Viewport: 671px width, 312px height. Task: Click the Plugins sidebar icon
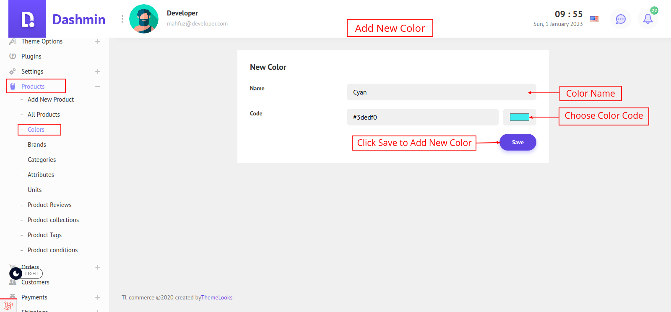[x=13, y=56]
